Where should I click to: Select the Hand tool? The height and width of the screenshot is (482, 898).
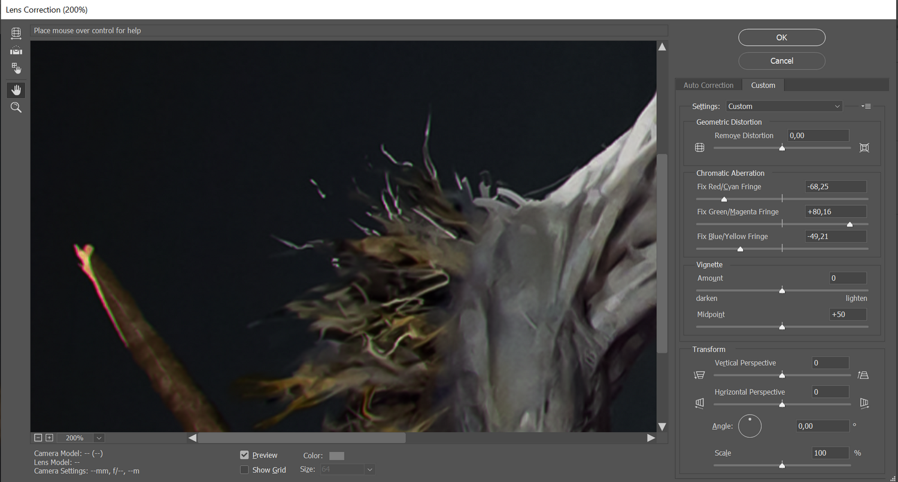pos(16,90)
